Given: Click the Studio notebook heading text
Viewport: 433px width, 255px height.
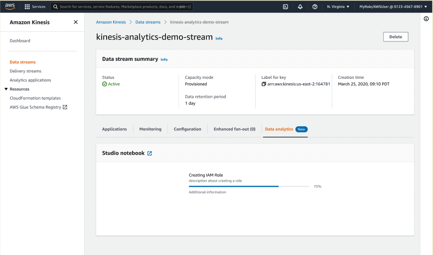Looking at the screenshot, I should [x=123, y=153].
